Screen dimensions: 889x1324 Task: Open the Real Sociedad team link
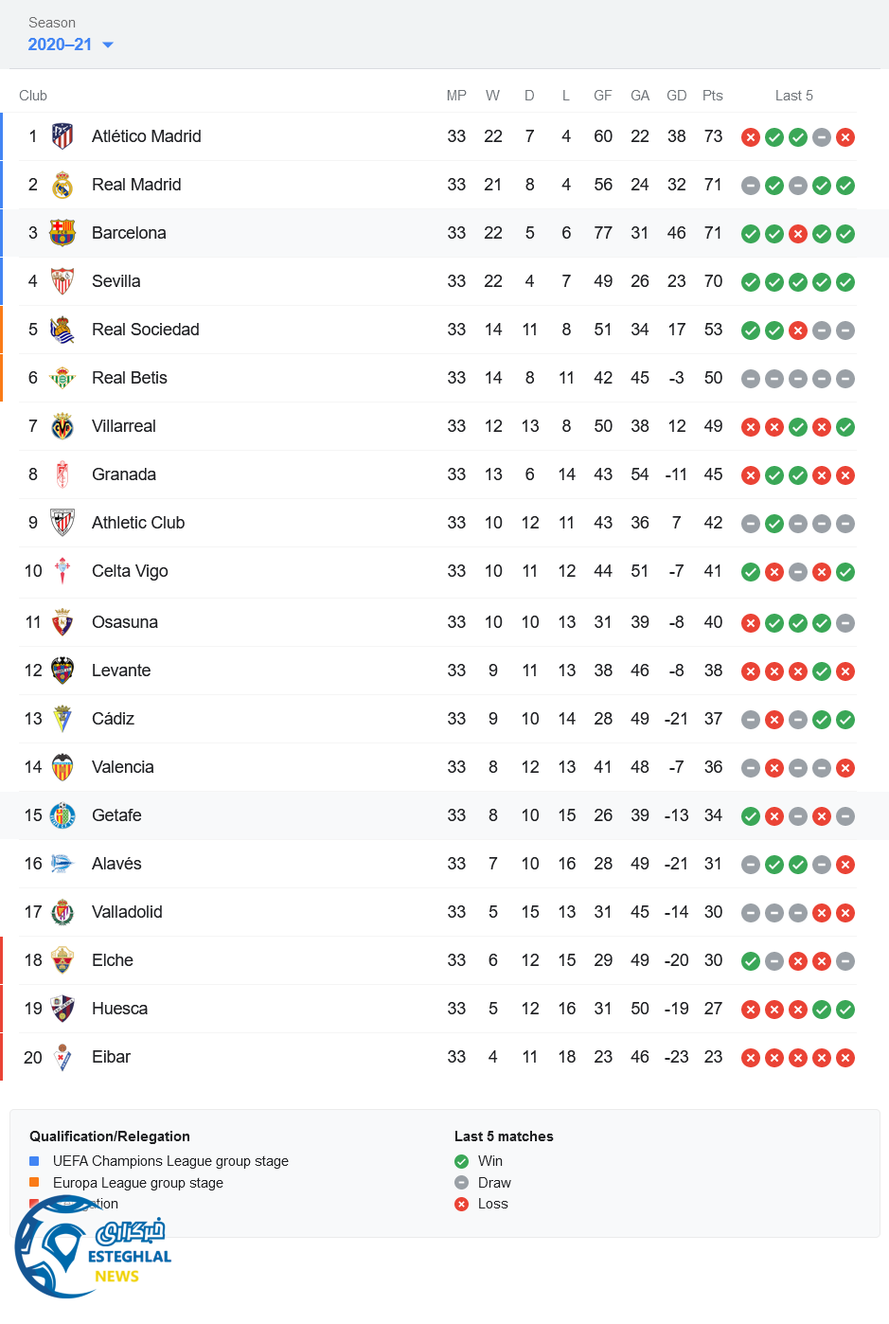click(x=145, y=330)
